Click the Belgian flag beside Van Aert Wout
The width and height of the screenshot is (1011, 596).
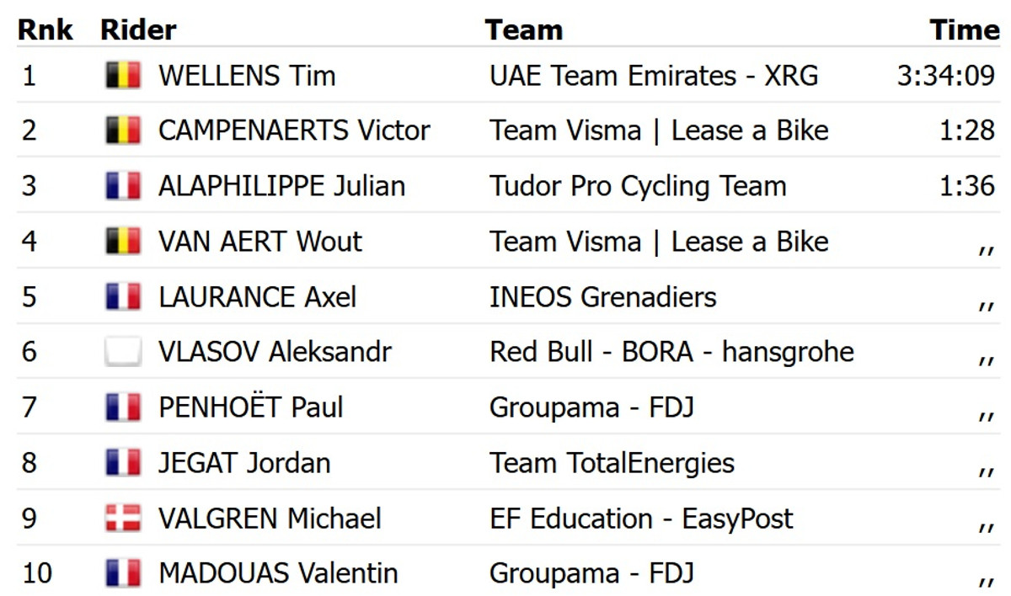pos(123,242)
